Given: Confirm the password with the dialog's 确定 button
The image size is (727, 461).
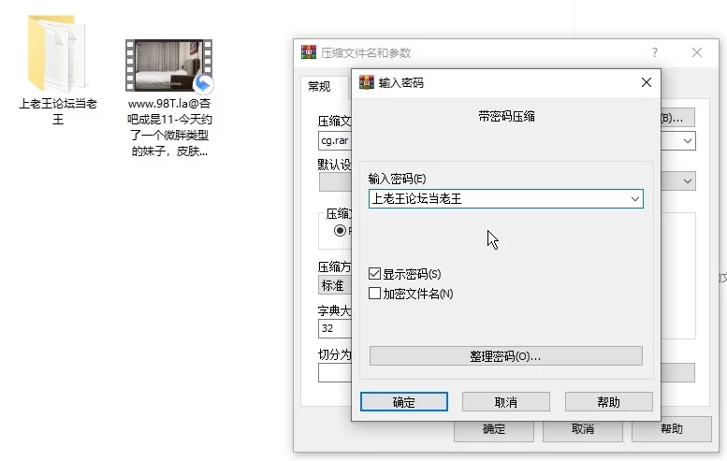Looking at the screenshot, I should (403, 402).
